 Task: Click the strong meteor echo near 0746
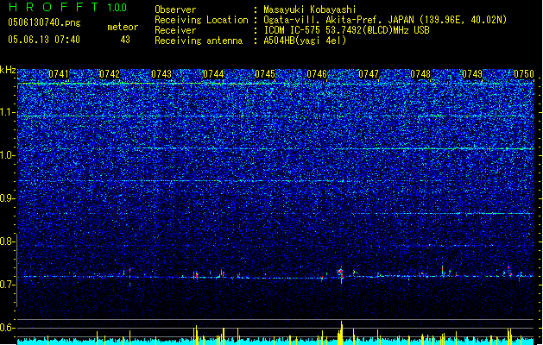click(341, 273)
